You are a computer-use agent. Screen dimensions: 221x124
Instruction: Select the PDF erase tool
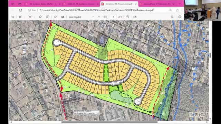coord(40,17)
